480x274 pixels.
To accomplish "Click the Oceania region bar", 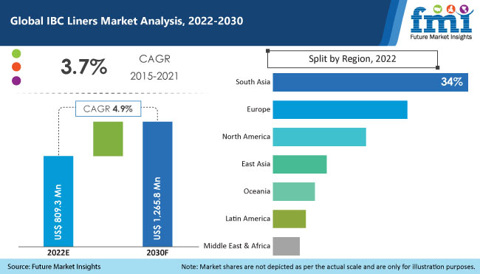I will click(x=294, y=191).
